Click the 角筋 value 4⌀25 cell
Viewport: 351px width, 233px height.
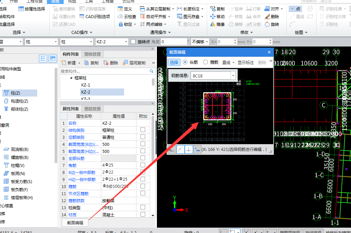click(119, 165)
